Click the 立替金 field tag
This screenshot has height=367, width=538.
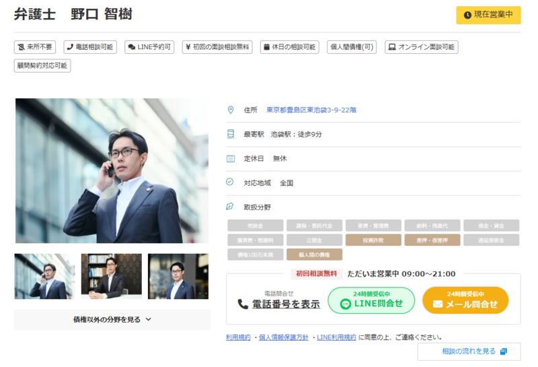314,240
